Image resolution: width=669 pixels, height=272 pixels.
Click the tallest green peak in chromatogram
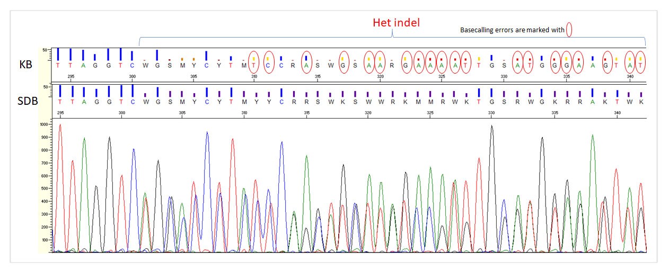click(592, 138)
